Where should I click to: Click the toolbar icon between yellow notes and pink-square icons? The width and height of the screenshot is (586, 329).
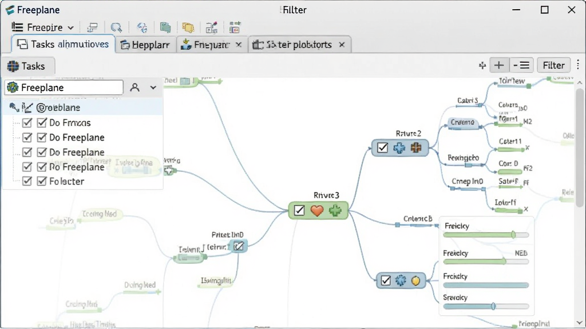[212, 27]
